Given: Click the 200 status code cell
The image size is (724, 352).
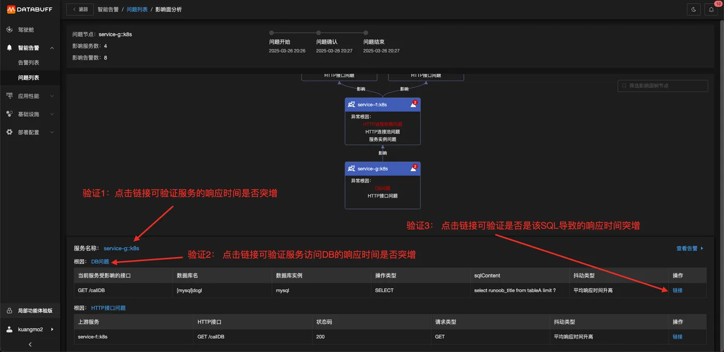Looking at the screenshot, I should tap(372, 336).
